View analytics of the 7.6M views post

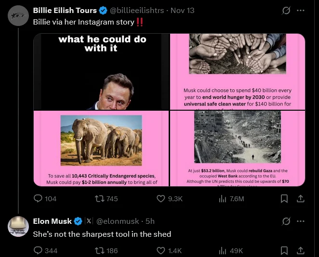click(223, 198)
